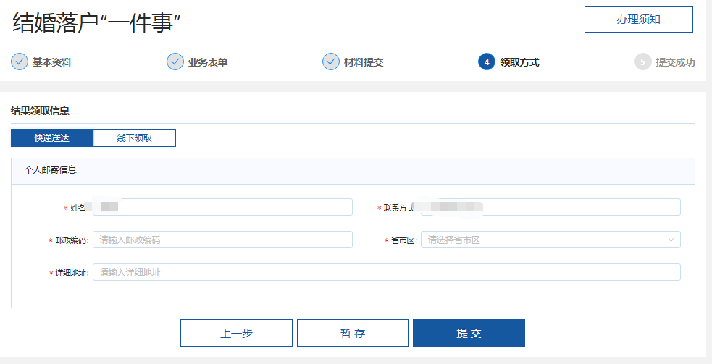The image size is (712, 364).
Task: Click the step 4 领取方式 circle icon
Action: click(487, 62)
